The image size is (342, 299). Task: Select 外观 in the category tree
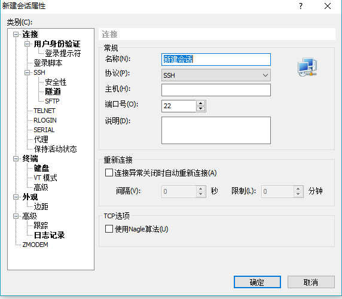click(x=30, y=197)
